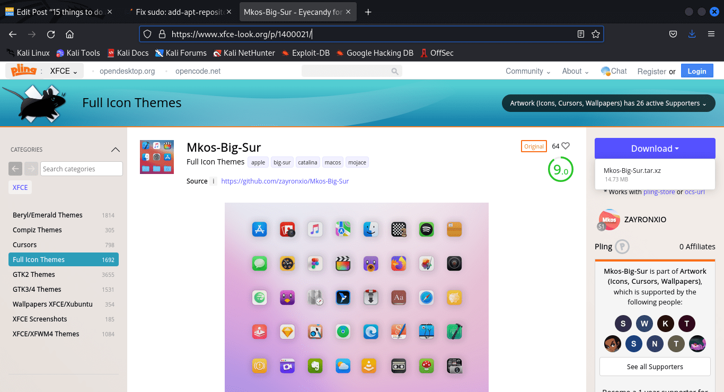Select Beryl/Emerald Themes category
This screenshot has width=724, height=392.
(64, 215)
